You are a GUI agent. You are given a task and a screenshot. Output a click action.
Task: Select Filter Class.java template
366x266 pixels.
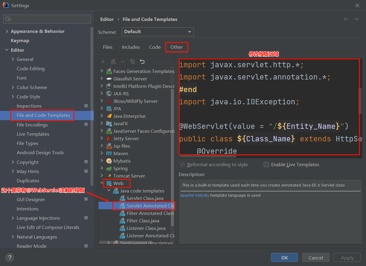click(x=143, y=221)
